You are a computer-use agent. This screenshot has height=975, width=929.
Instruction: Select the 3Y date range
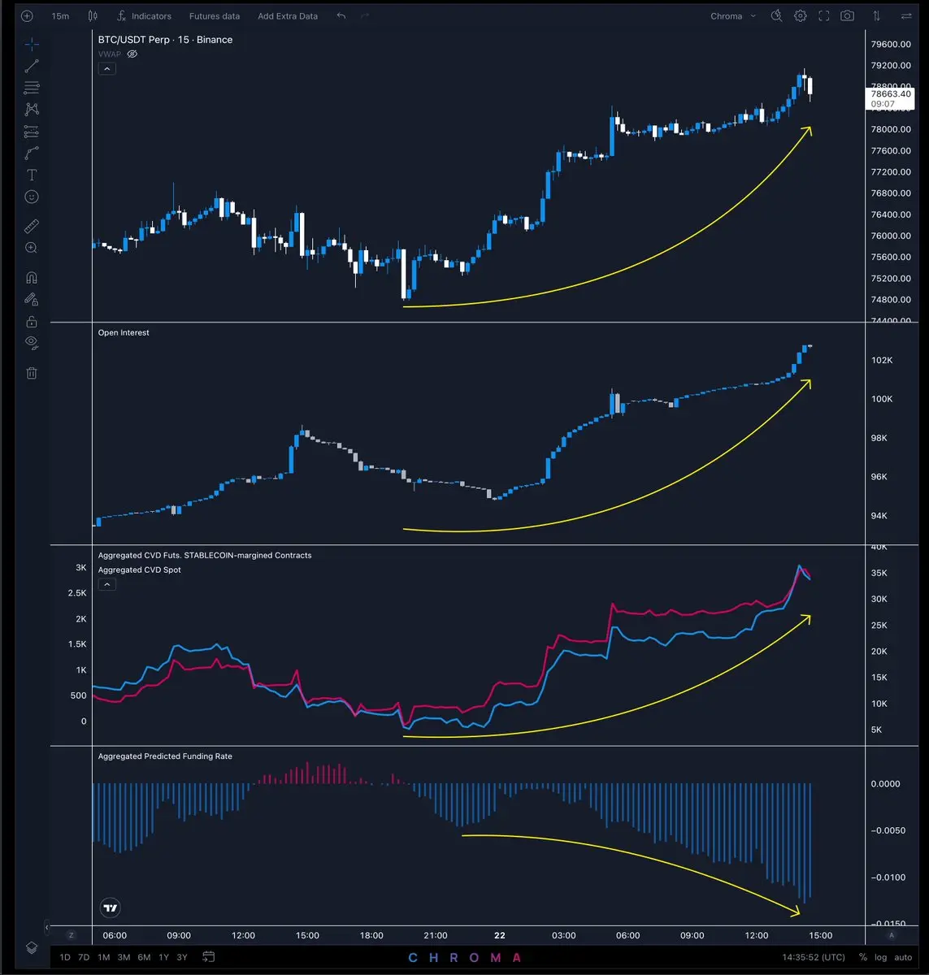(x=182, y=957)
